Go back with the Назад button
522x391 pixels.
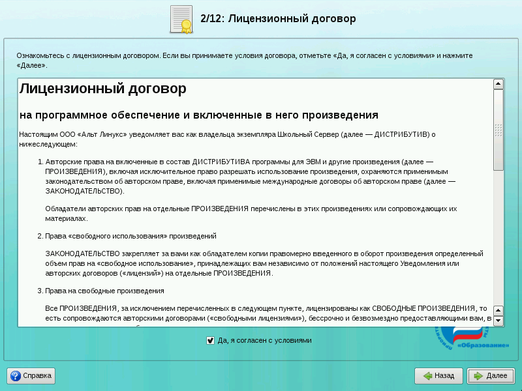point(438,376)
